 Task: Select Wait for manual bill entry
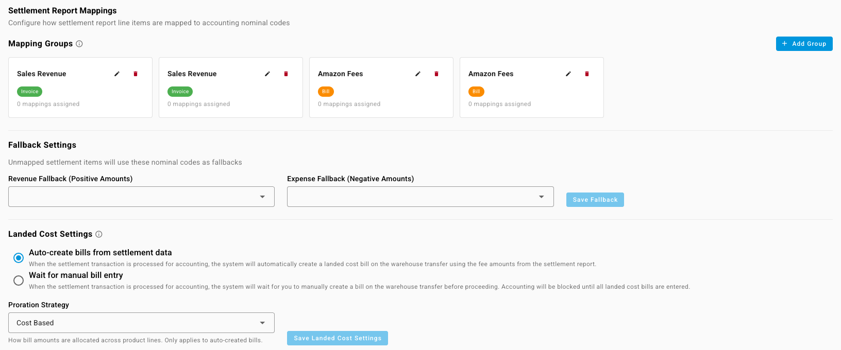coord(19,281)
